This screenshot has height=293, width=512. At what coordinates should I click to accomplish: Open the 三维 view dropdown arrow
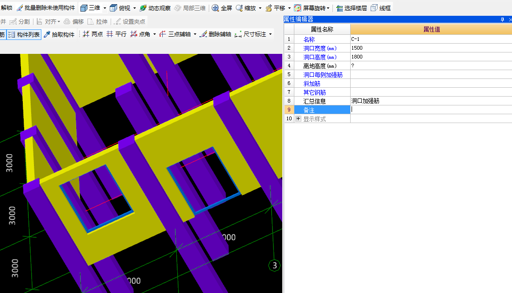click(105, 8)
